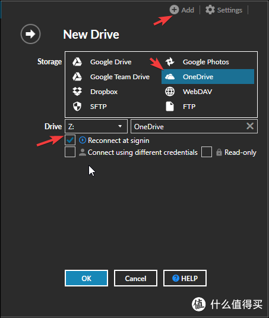Select the WebDAV globe icon
Viewport: 269px width, 318px height.
coord(170,92)
